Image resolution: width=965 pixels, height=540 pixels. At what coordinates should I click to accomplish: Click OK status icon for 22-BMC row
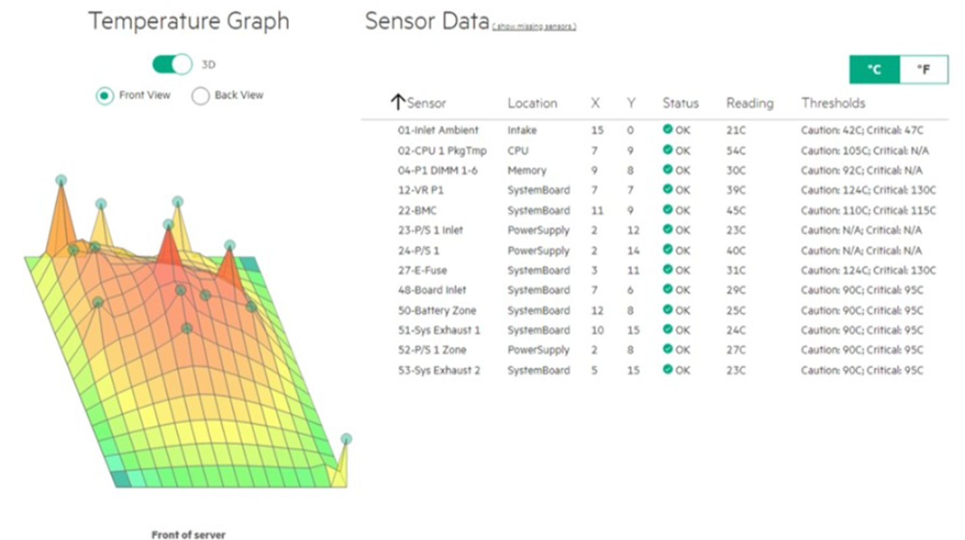(x=668, y=210)
